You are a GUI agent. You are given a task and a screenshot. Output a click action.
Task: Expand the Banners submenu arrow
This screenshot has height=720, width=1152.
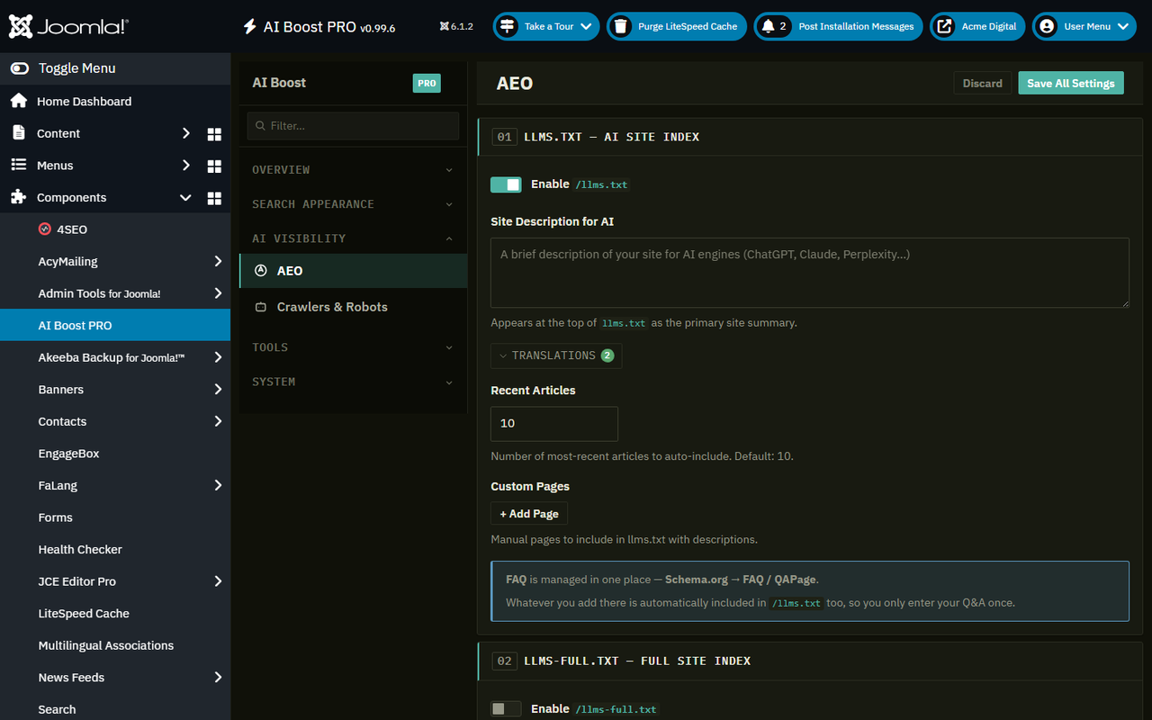218,389
